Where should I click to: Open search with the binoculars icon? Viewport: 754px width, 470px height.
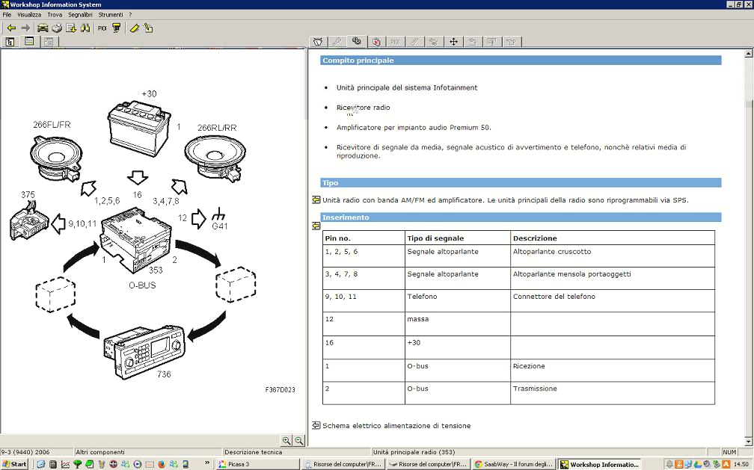(x=85, y=28)
